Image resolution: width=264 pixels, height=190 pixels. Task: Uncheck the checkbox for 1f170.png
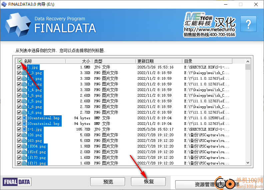click(x=19, y=157)
